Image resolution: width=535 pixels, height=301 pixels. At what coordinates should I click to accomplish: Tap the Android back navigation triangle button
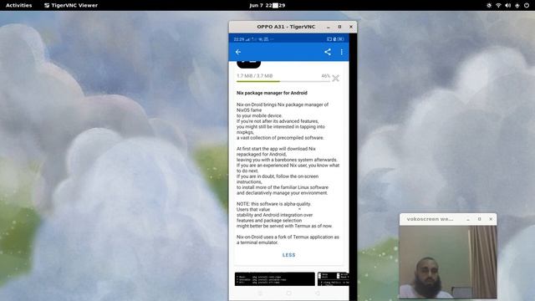pos(318,293)
